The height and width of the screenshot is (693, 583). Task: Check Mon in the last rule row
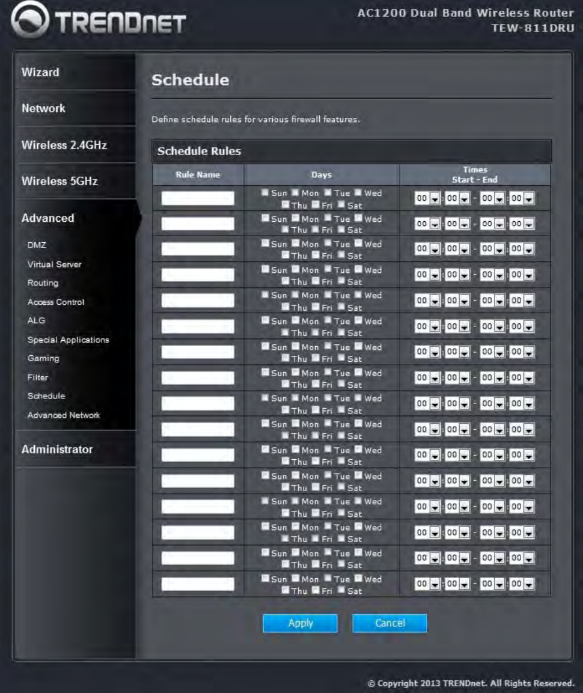point(295,578)
